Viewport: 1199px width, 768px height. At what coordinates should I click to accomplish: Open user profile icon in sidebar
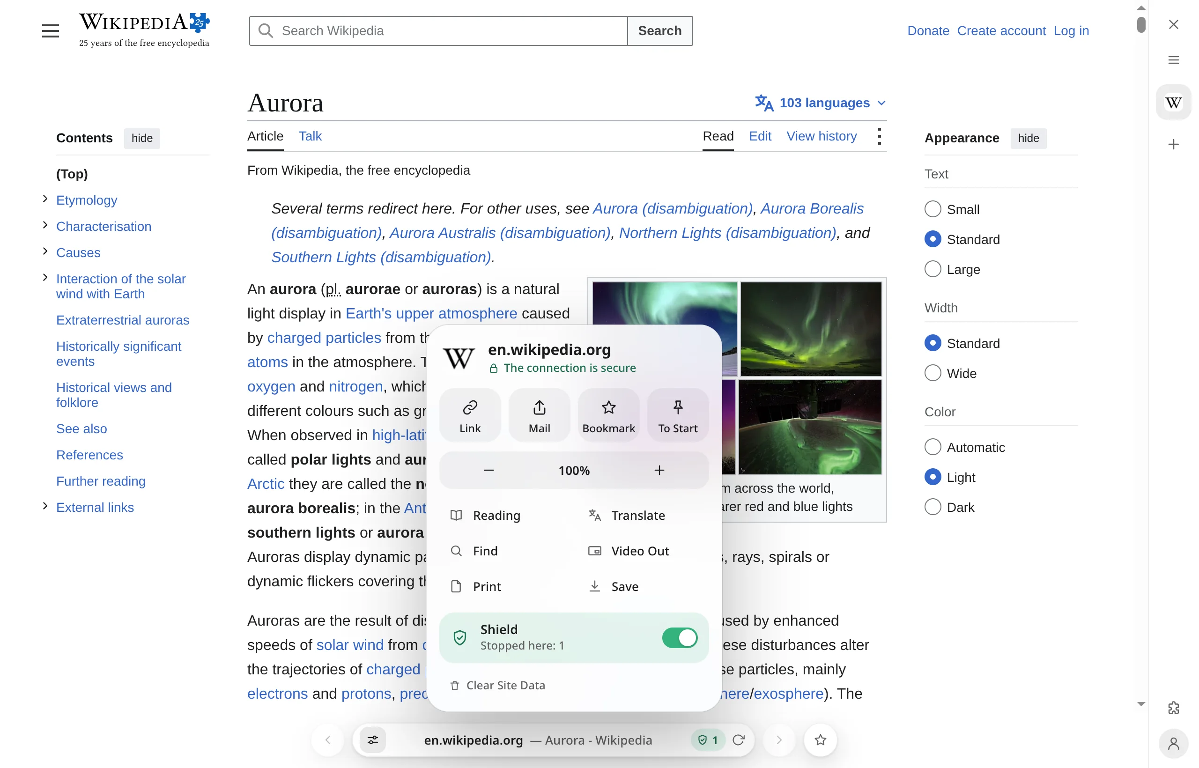[1174, 744]
